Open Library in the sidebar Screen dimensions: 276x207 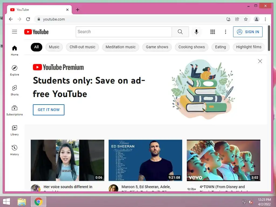pos(15,130)
